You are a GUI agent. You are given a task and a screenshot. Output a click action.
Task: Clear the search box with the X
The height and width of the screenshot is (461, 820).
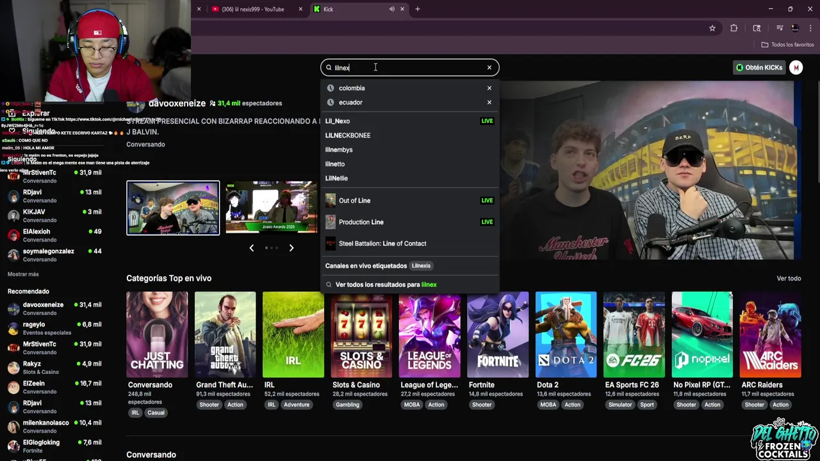[x=489, y=67]
